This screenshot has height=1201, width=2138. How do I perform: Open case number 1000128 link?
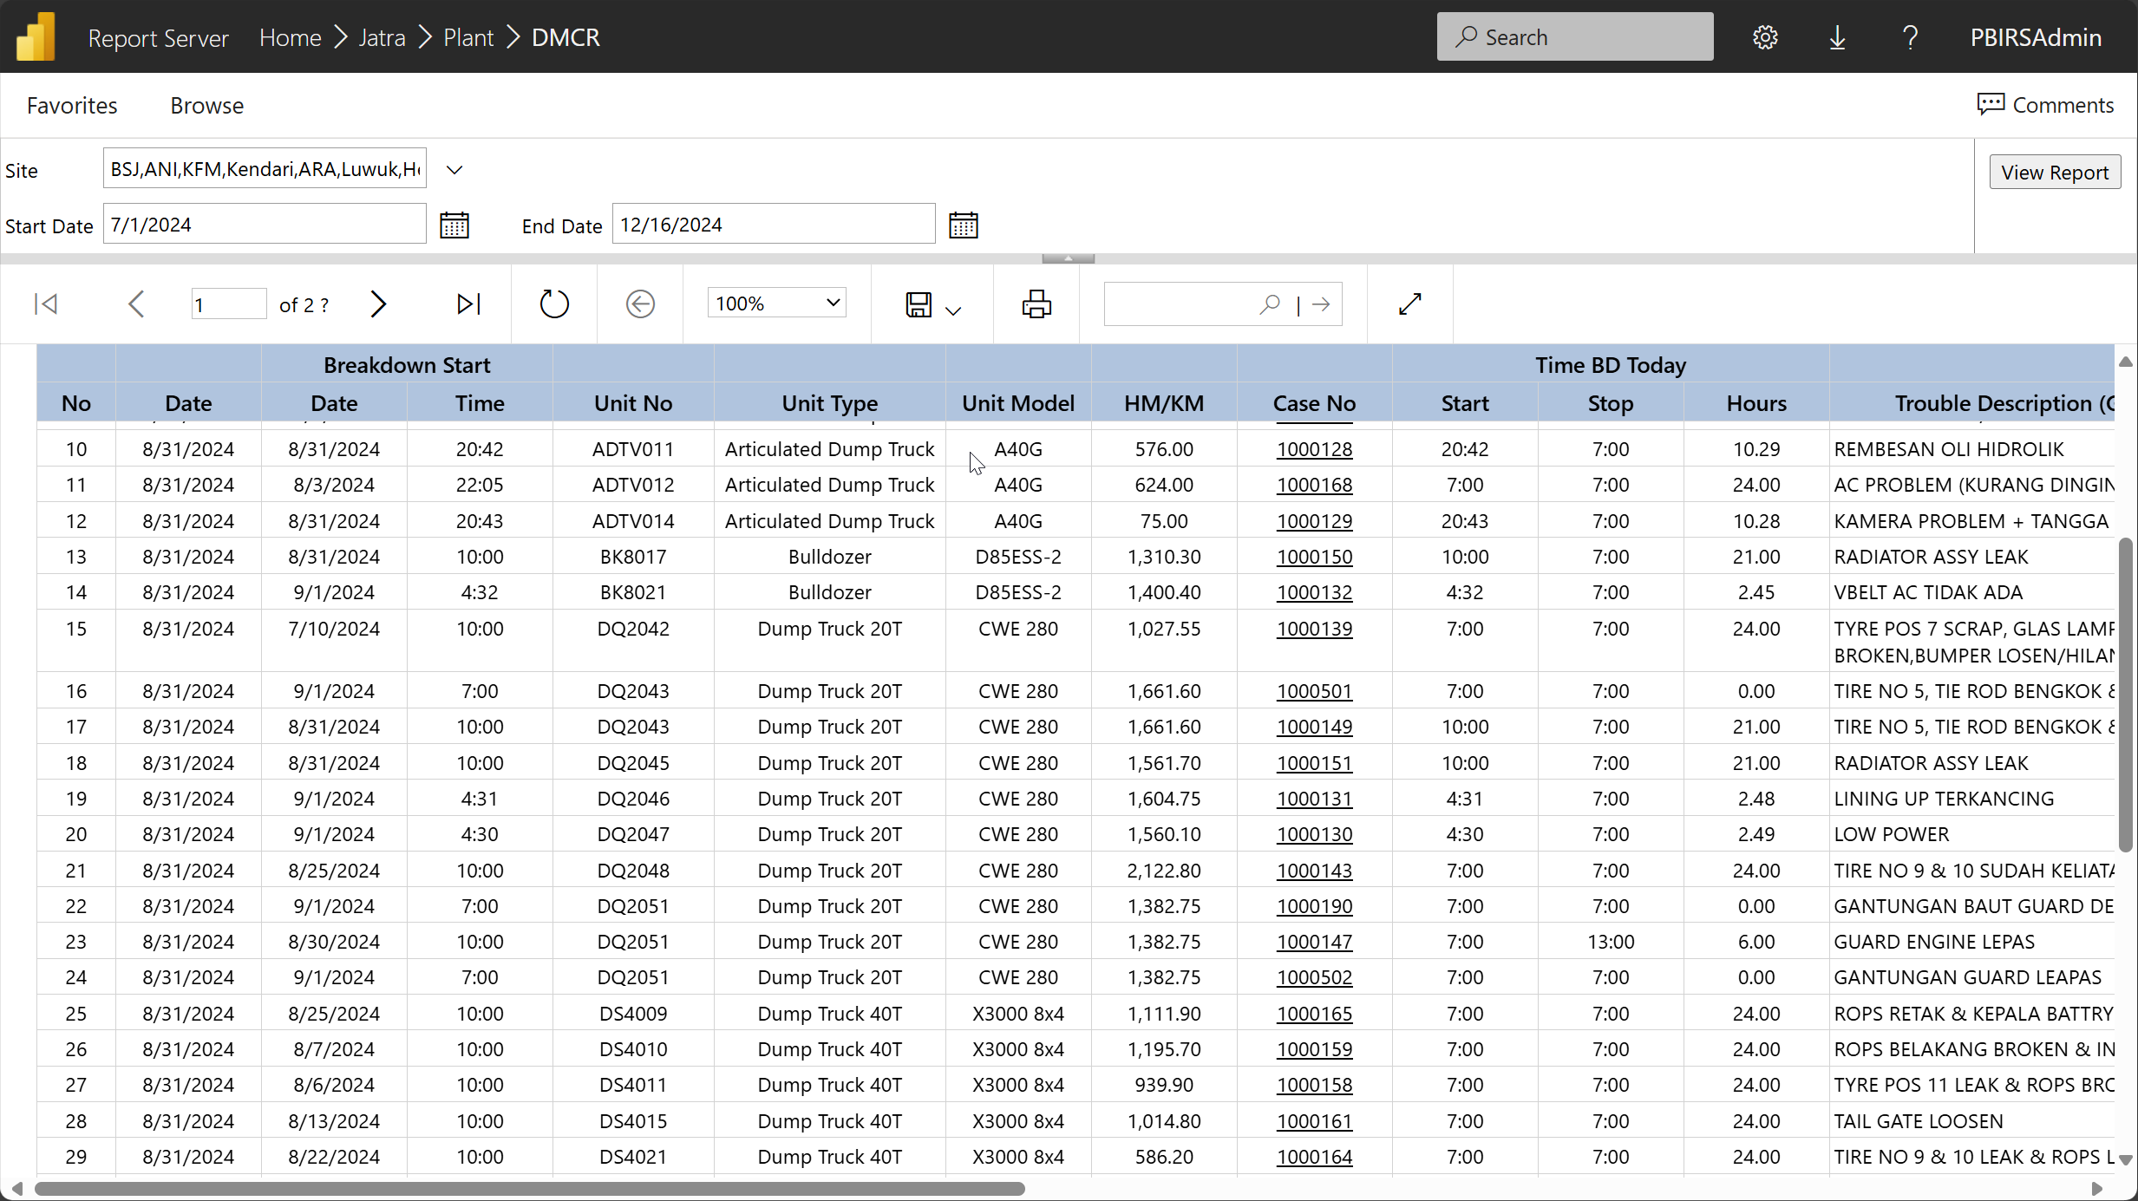pyautogui.click(x=1314, y=449)
